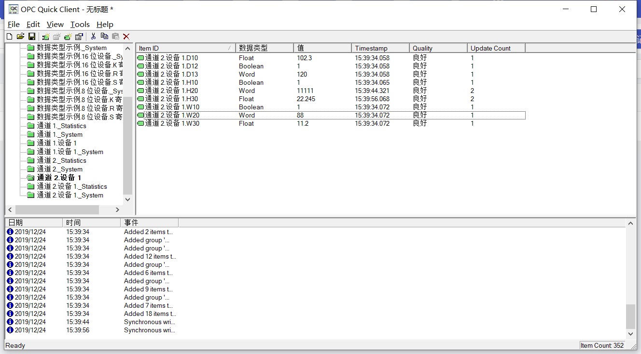Click the Added 12 items event entry
The image size is (641, 354).
tap(150, 257)
